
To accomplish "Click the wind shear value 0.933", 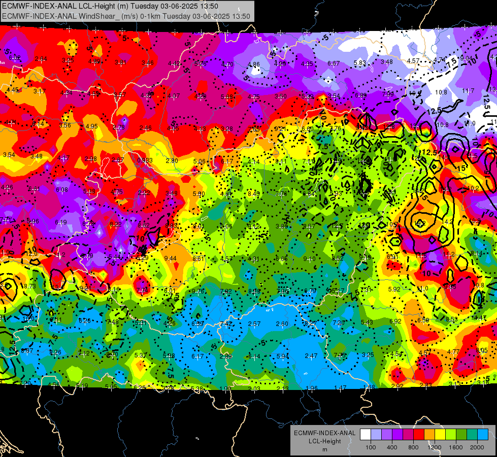I will pyautogui.click(x=145, y=160).
